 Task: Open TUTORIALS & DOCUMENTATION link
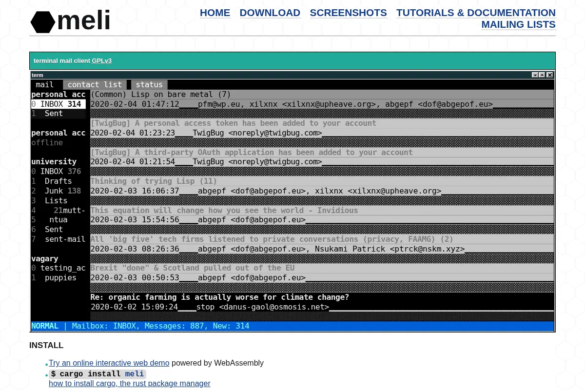[476, 13]
